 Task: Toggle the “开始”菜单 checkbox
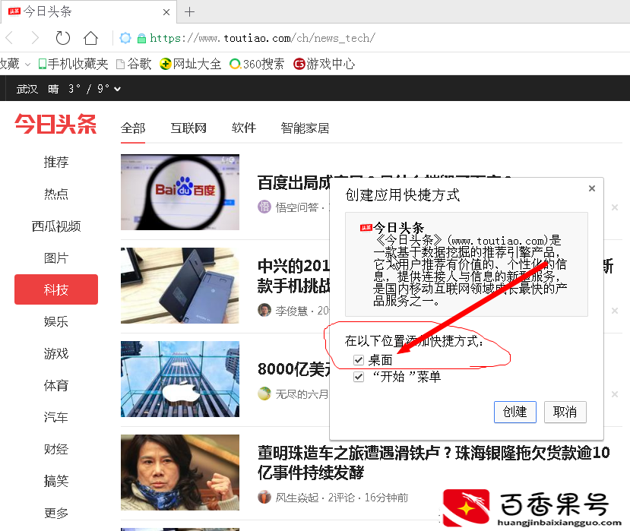coord(359,377)
